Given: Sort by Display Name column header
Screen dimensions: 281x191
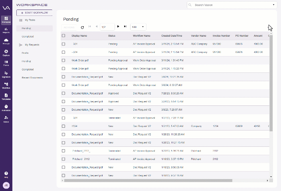Looking at the screenshot, I should (79, 36).
